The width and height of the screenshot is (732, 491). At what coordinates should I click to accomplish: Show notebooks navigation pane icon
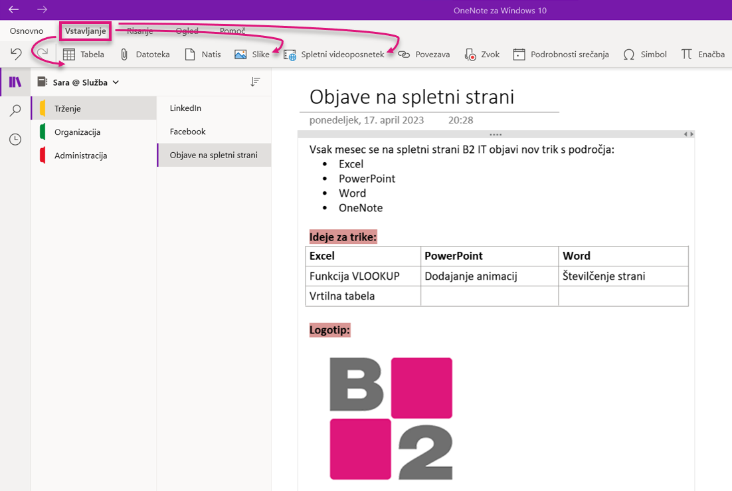point(15,82)
